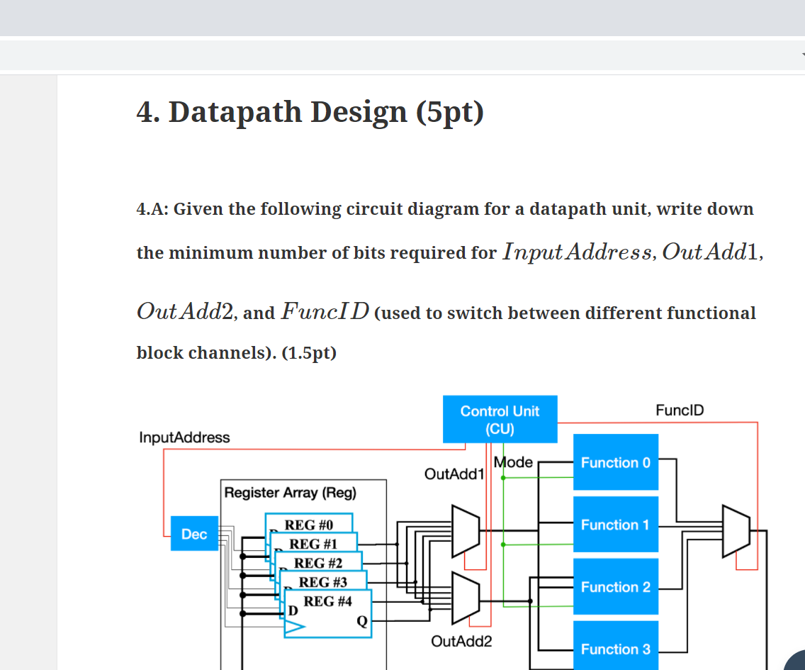Click the clock triangle on REG #4
Viewport: 805px width, 670px height.
coord(296,625)
